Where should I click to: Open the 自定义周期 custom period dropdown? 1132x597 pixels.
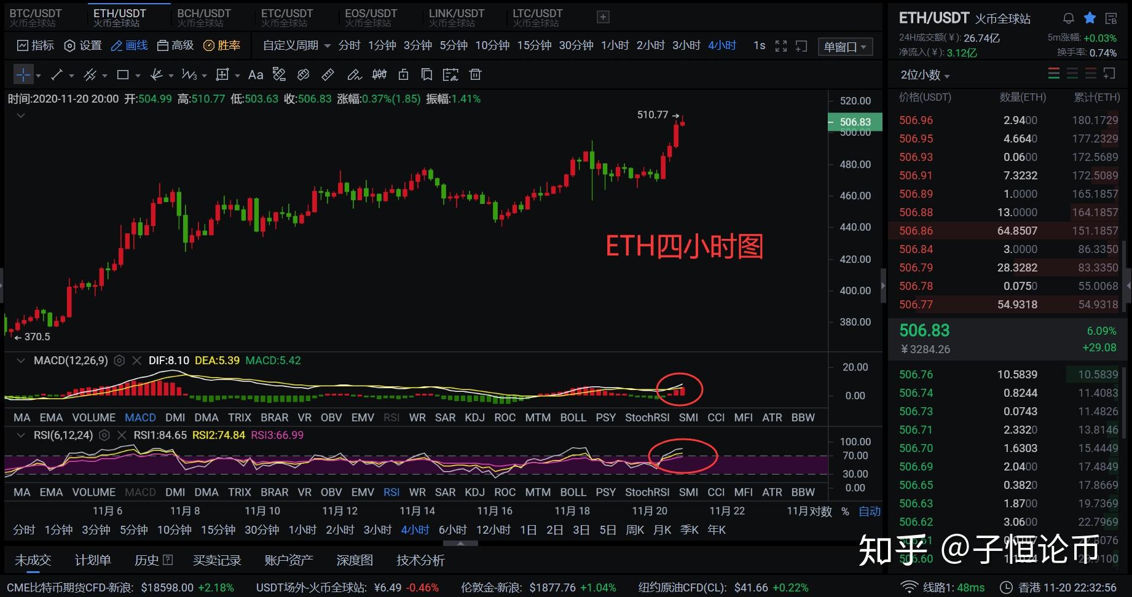[297, 45]
